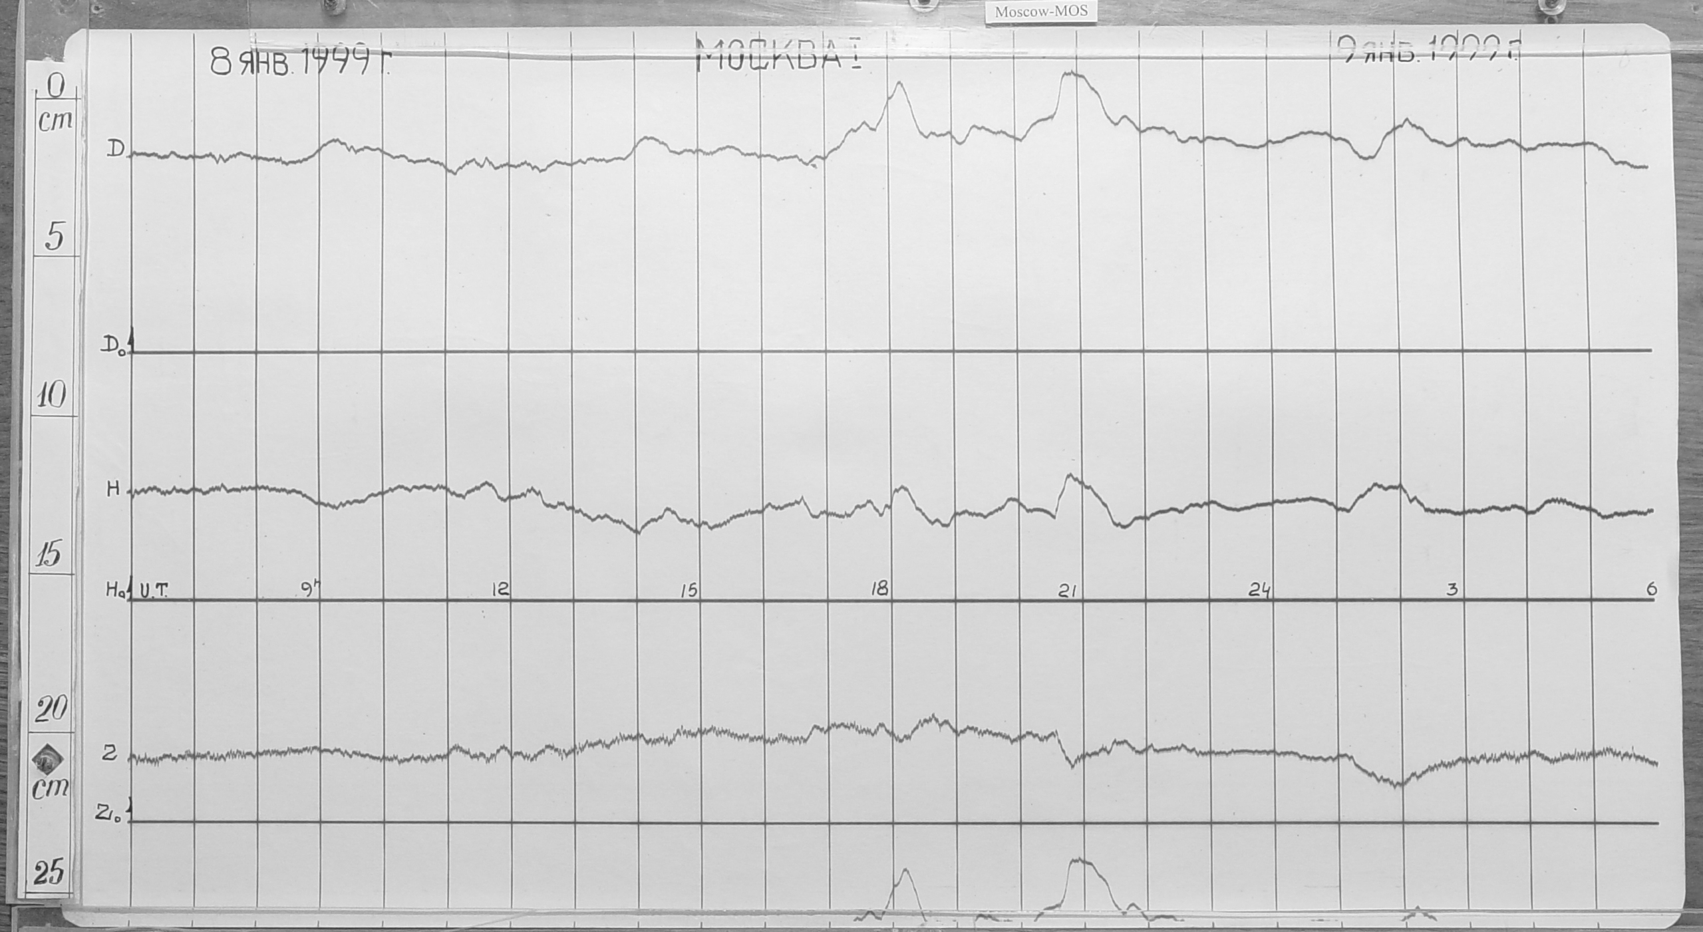Click the 25 mark on the cm ruler
1703x932 pixels.
coord(49,872)
